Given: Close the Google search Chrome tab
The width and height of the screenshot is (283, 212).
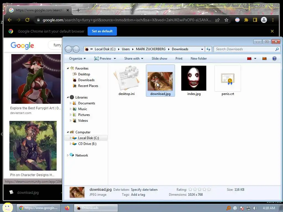Looking at the screenshot, I should pyautogui.click(x=68, y=10).
